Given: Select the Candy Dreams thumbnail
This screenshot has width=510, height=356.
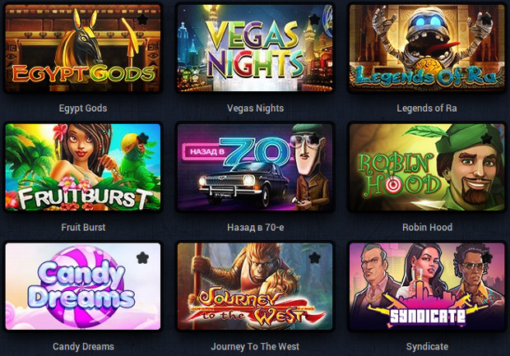Looking at the screenshot, I should pyautogui.click(x=83, y=286).
